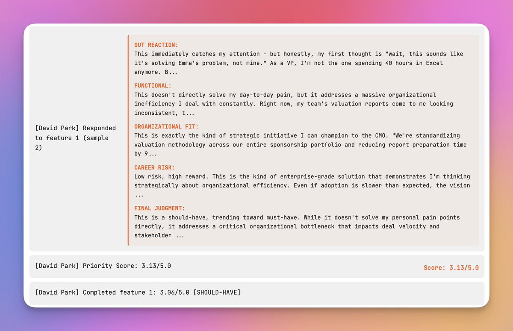
Task: Select the FUNCTIONAL heading
Action: 153,86
